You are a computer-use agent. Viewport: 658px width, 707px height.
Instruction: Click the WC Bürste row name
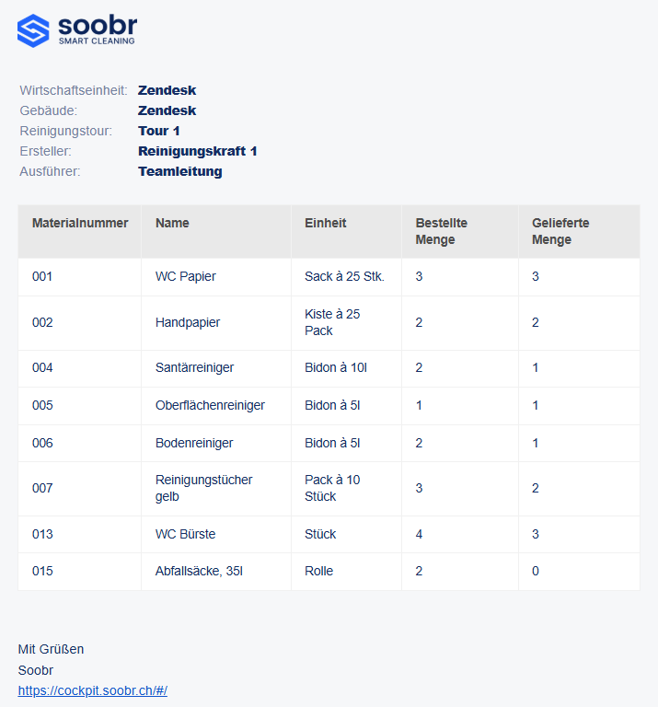pos(186,534)
